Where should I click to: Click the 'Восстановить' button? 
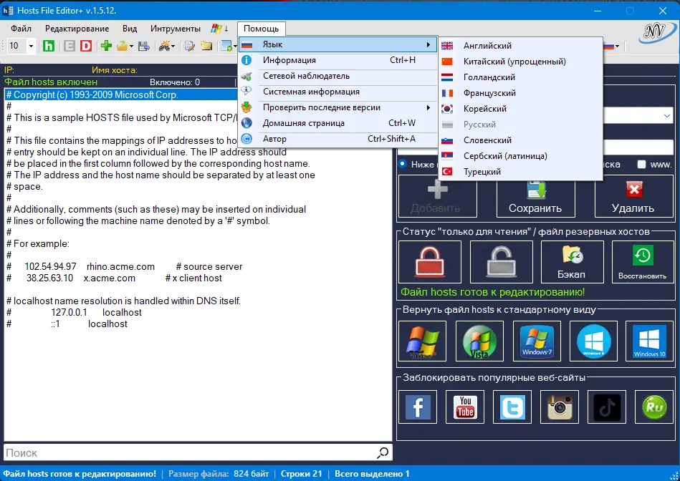pyautogui.click(x=643, y=262)
